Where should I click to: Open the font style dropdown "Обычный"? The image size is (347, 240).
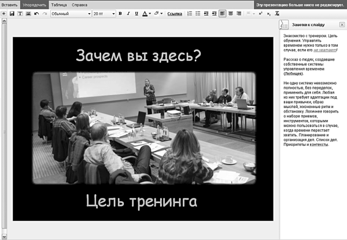(x=69, y=13)
